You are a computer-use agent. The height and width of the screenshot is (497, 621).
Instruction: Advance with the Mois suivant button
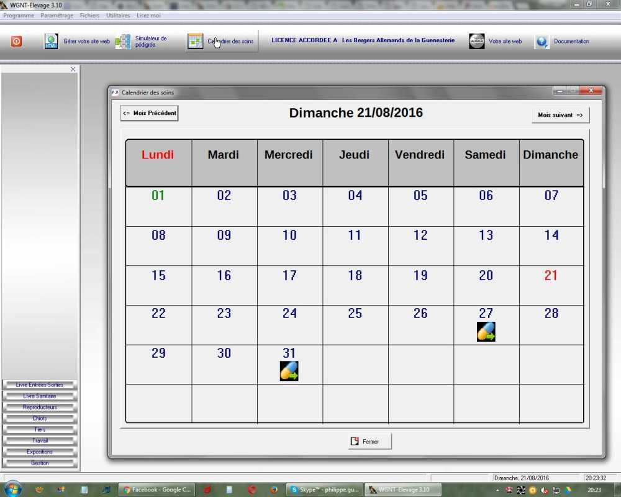click(560, 116)
